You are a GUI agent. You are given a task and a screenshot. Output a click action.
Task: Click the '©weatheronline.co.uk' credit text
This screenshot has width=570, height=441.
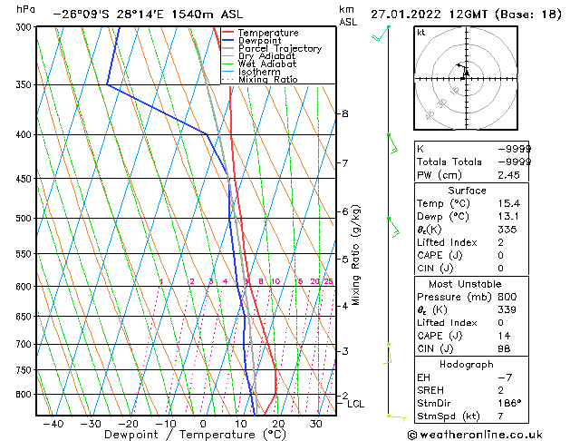pos(475,435)
